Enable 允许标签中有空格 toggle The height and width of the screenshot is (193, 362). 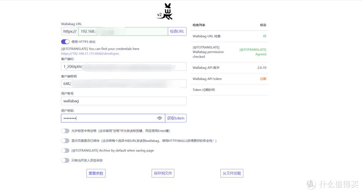[x=65, y=131]
